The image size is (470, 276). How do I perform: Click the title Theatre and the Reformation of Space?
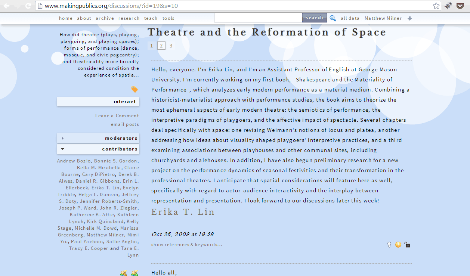click(x=267, y=32)
